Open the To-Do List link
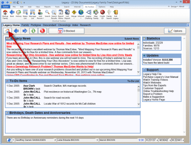The width and height of the screenshot is (191, 145). click(x=133, y=81)
